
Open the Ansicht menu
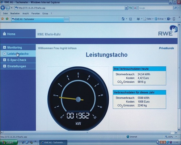pos(25,13)
